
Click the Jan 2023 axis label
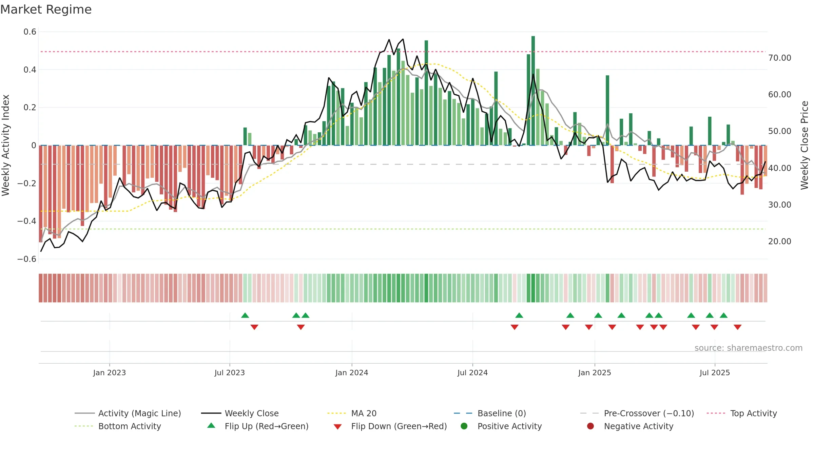(x=110, y=373)
